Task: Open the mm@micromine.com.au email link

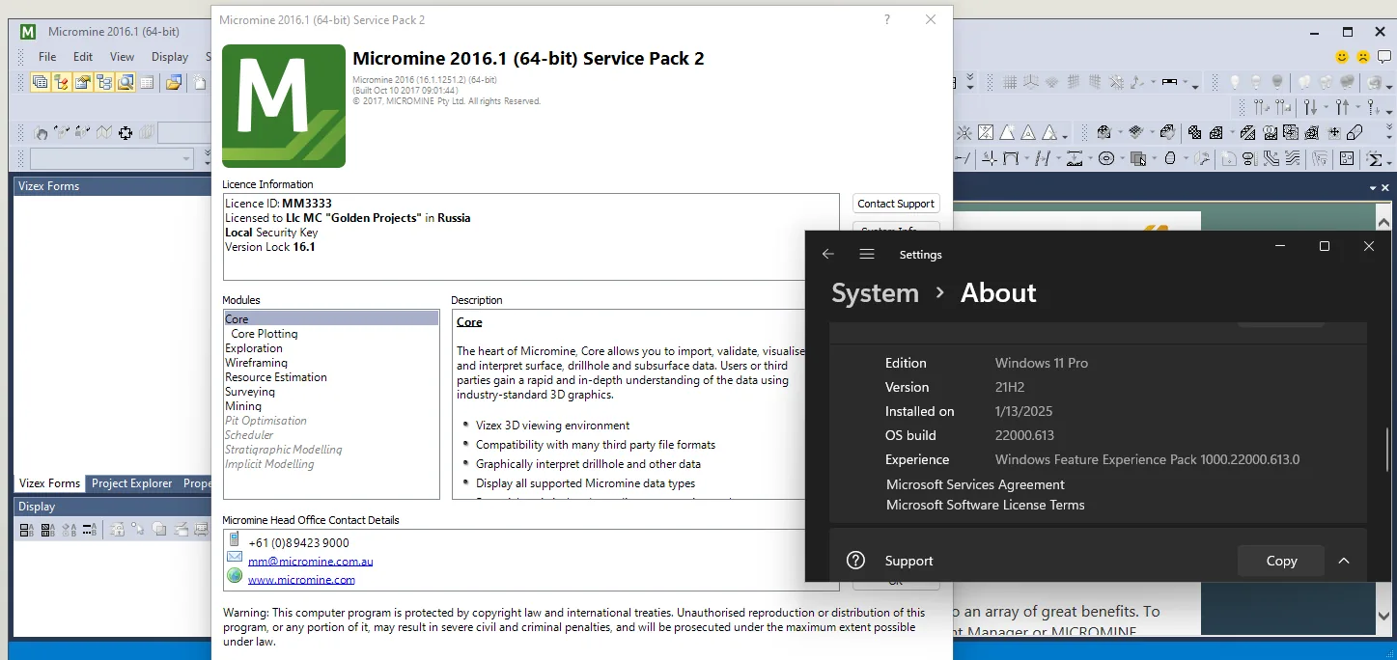Action: point(310,561)
